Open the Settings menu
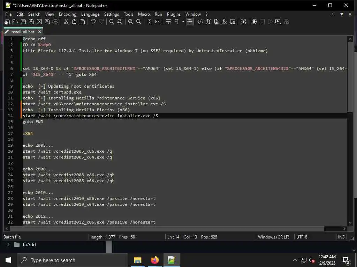 click(111, 14)
